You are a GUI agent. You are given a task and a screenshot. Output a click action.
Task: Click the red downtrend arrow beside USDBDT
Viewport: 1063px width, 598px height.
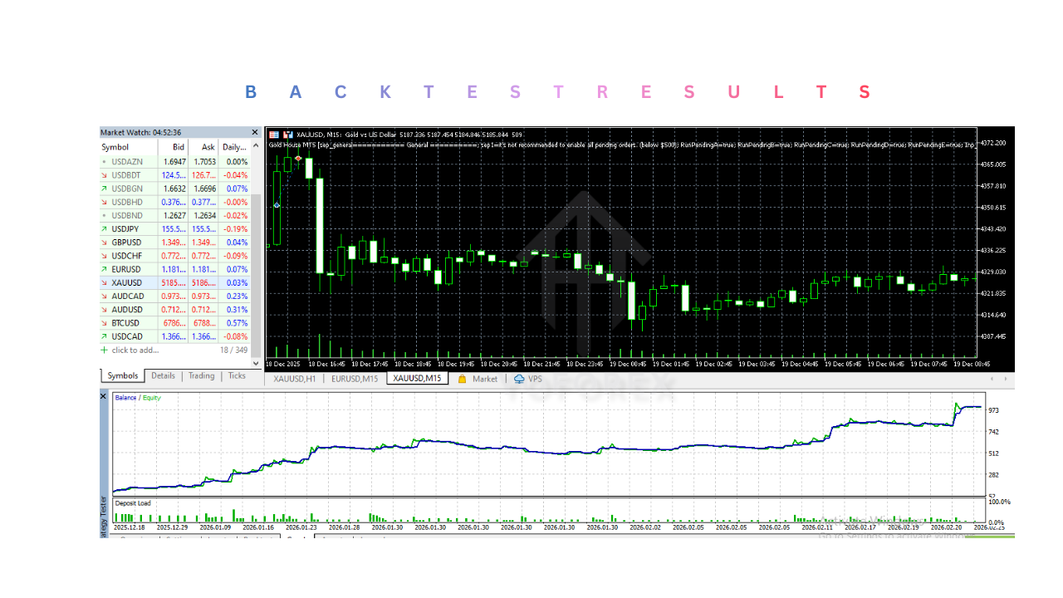[105, 175]
